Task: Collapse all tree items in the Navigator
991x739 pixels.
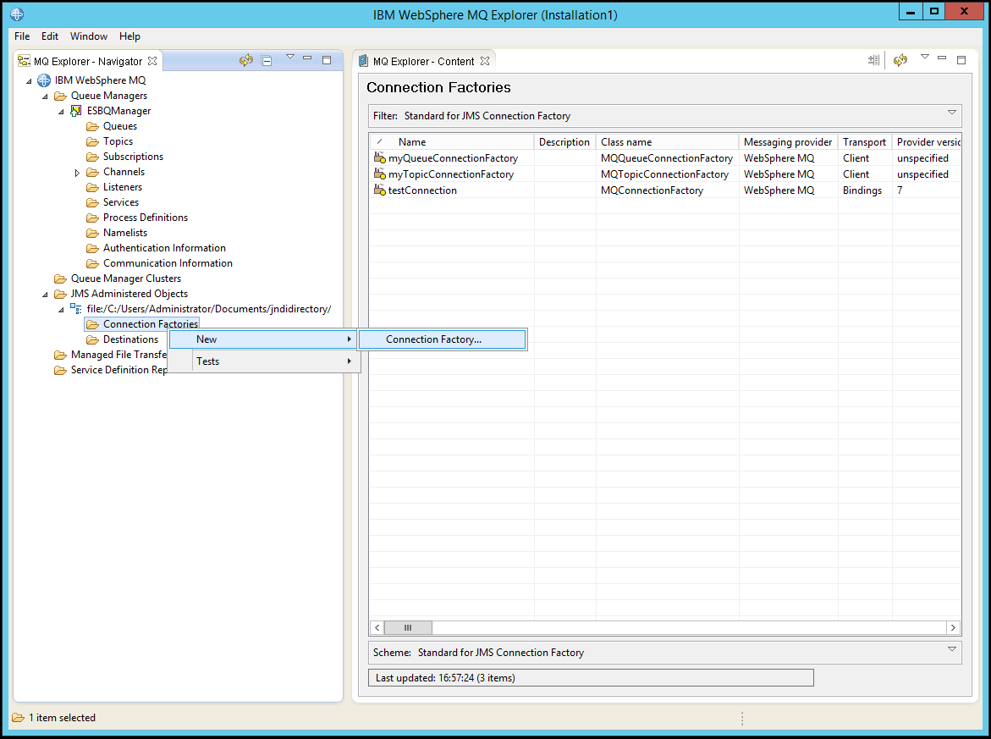Action: (267, 60)
